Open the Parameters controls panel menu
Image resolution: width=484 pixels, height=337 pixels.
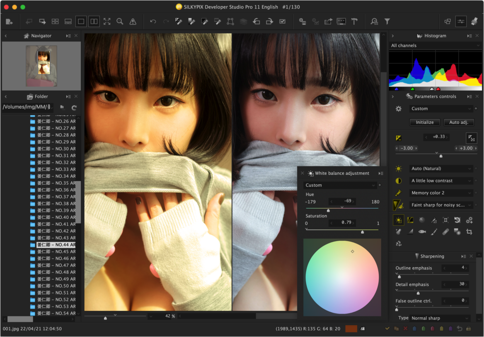coord(469,96)
